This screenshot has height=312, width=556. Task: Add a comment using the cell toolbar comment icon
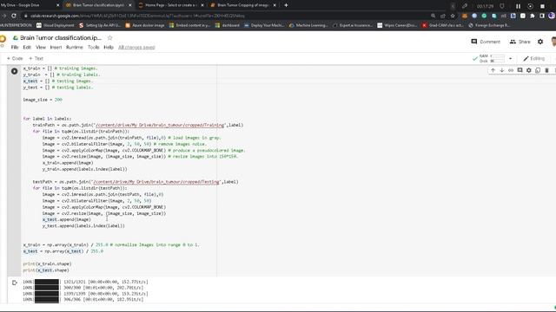pos(520,70)
